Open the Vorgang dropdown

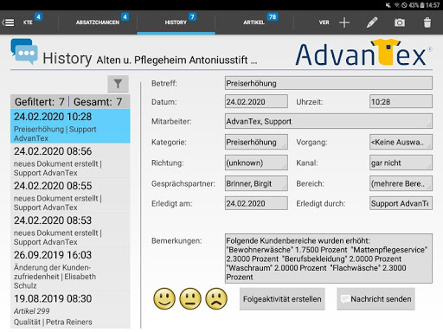401,142
